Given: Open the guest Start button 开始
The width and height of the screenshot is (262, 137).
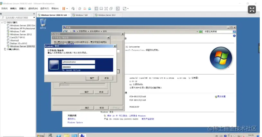Looking at the screenshot, I should 41,135.
